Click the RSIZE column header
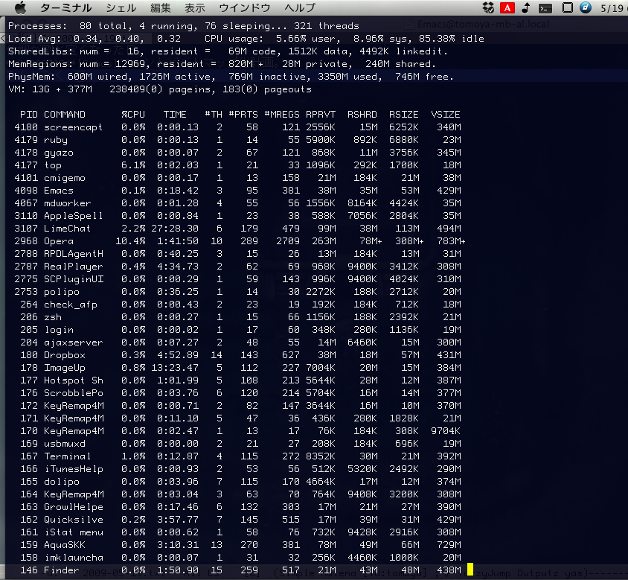628x580 pixels. click(404, 114)
